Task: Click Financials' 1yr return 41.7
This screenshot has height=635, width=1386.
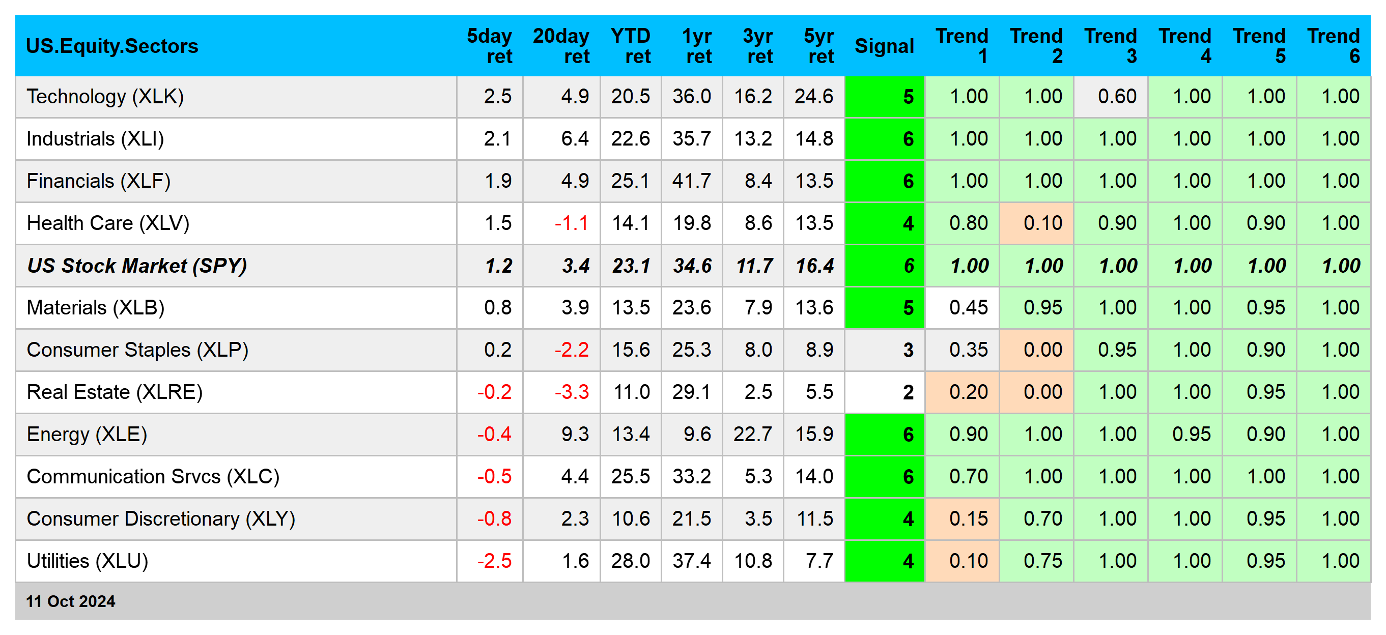Action: point(692,181)
